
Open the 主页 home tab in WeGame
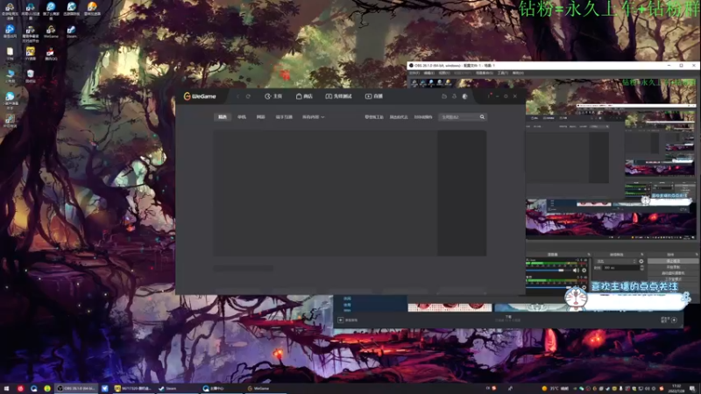coord(273,96)
